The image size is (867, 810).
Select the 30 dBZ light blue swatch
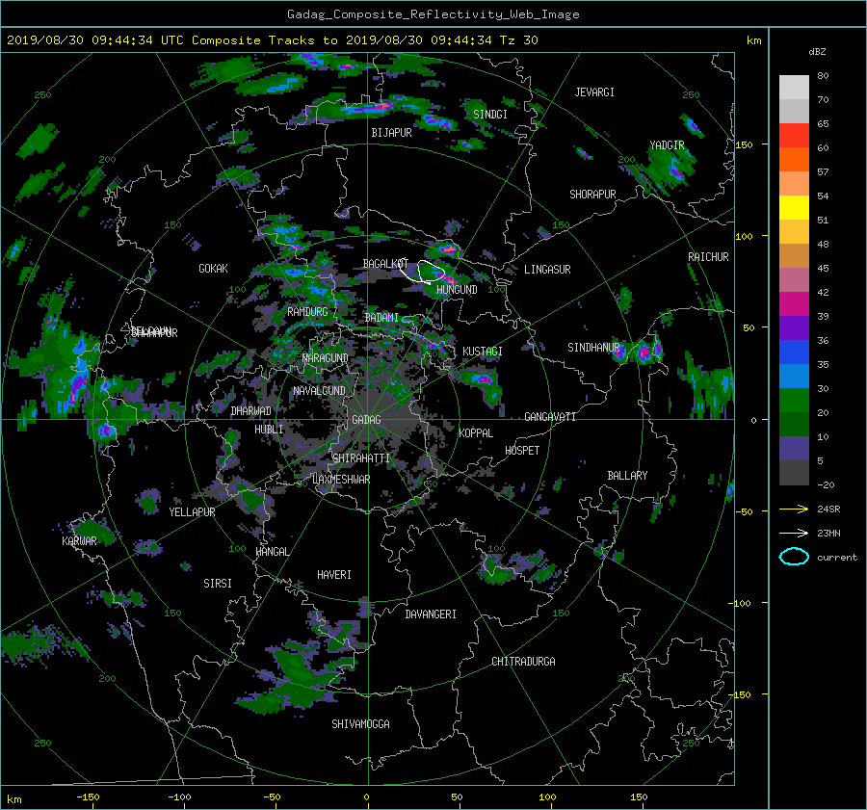794,377
